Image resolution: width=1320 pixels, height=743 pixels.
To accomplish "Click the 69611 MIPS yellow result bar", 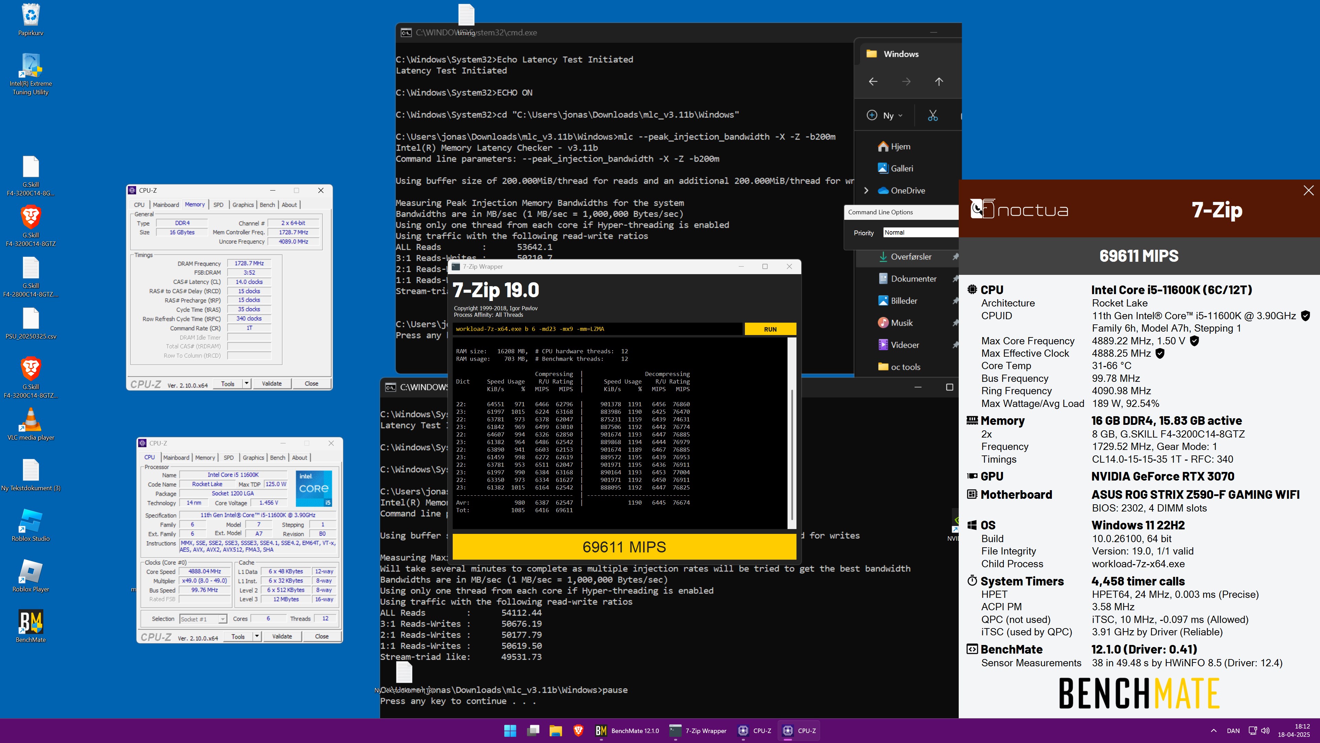I will [624, 547].
